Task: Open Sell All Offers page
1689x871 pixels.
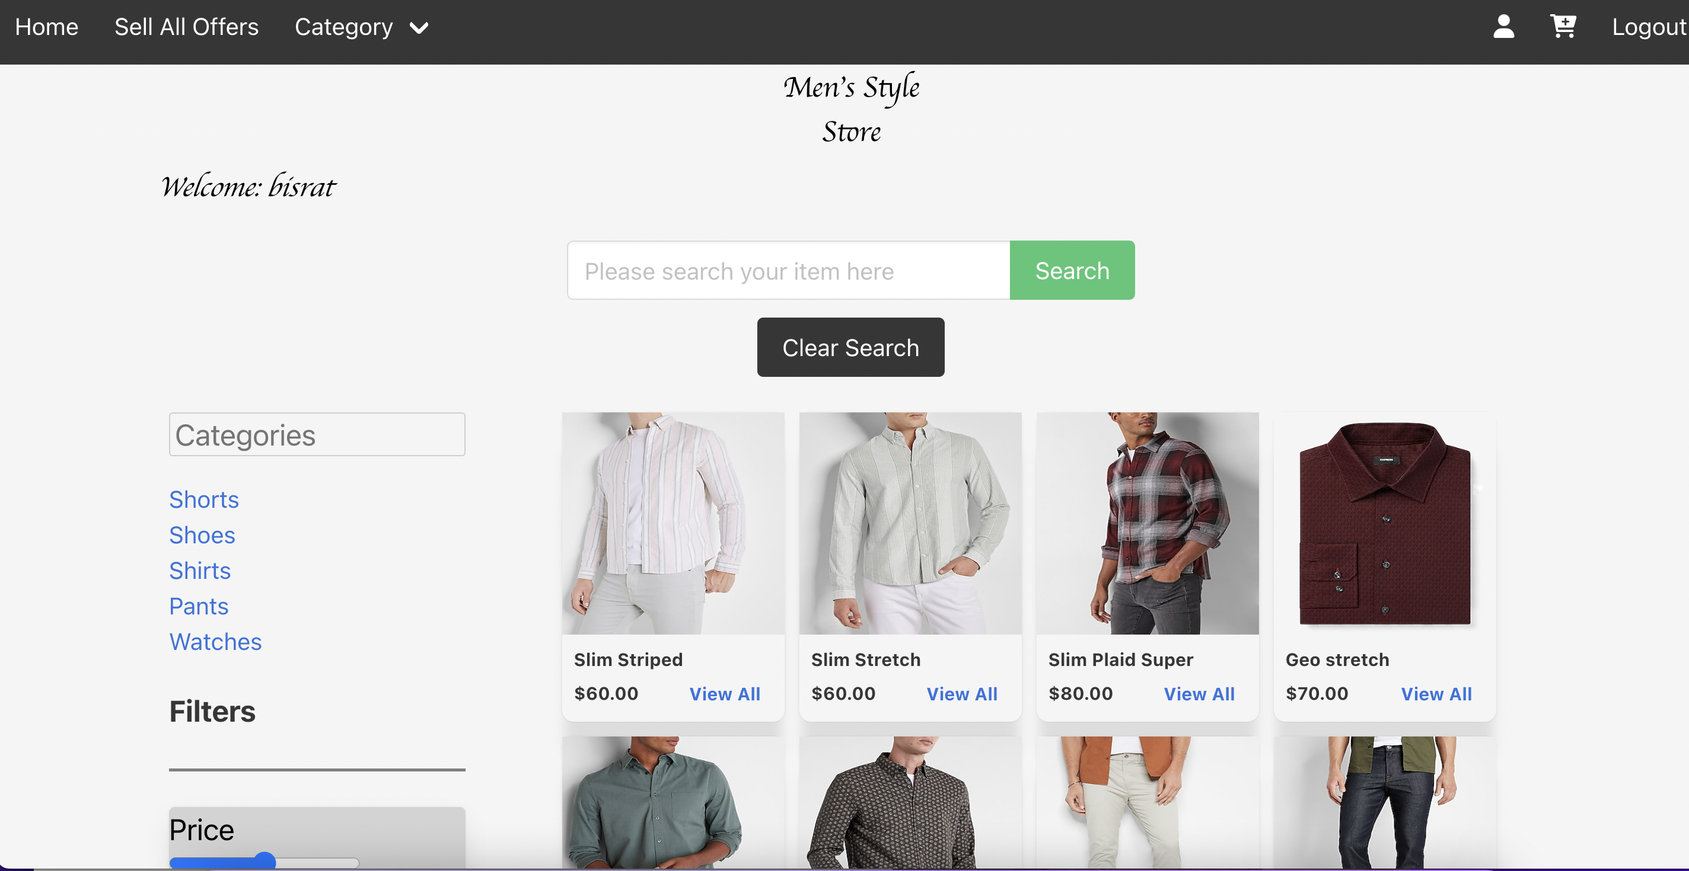Action: coord(186,27)
